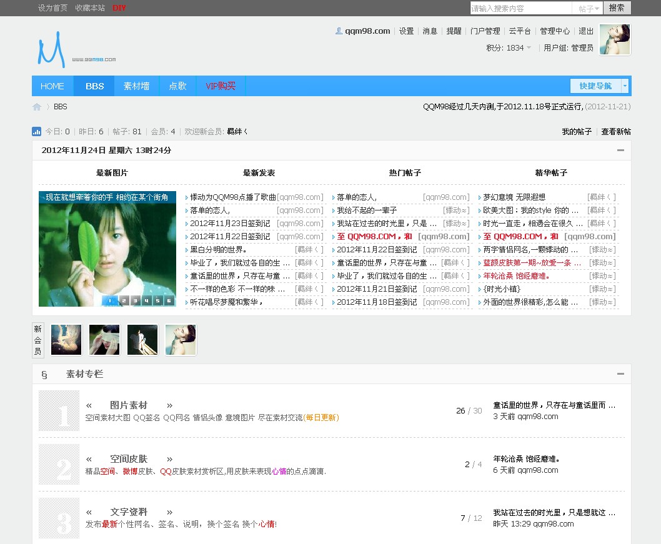Open 门户管理 link
661x544 pixels.
click(x=485, y=31)
